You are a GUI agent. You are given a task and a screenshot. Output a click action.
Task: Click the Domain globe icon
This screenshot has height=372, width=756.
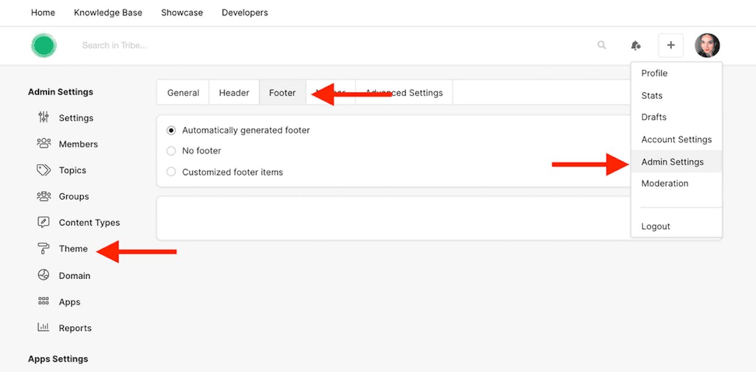(x=43, y=275)
